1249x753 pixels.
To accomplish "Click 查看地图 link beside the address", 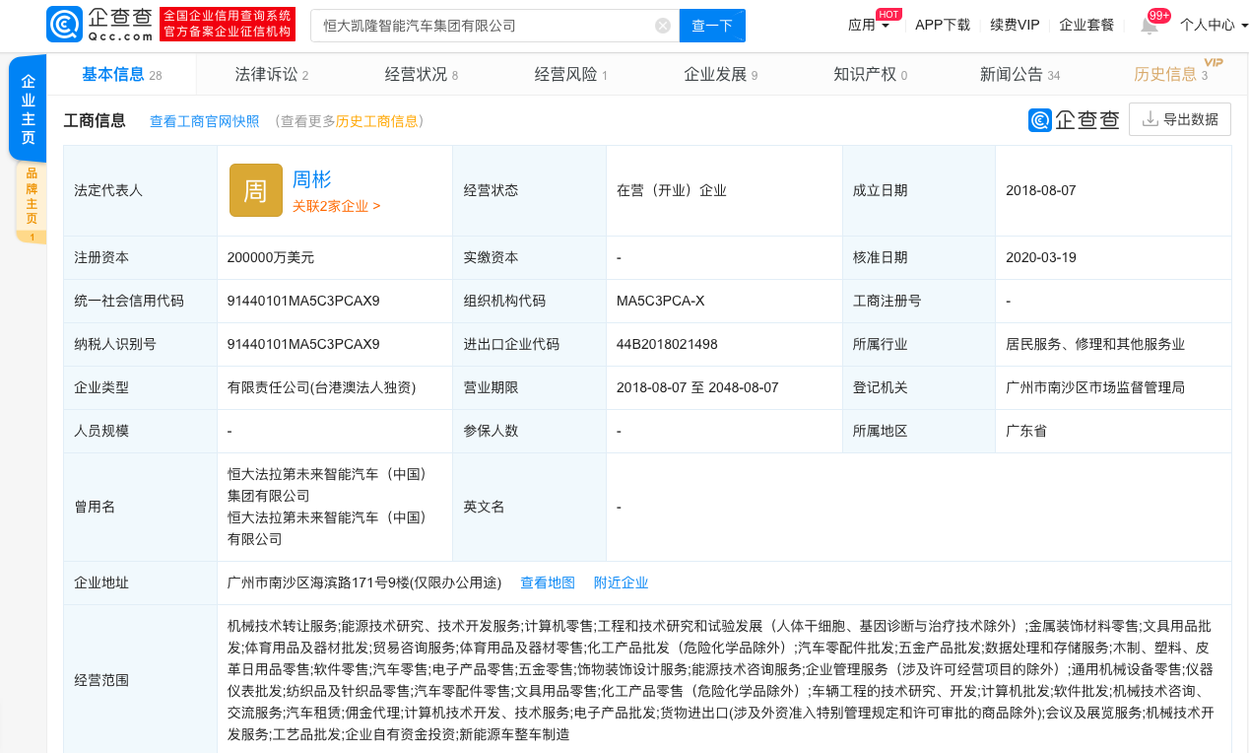I will 547,582.
